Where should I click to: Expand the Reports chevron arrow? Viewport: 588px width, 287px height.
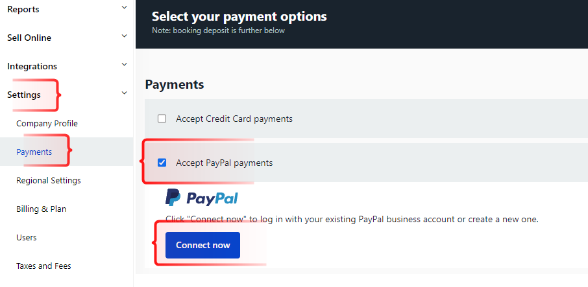[125, 8]
